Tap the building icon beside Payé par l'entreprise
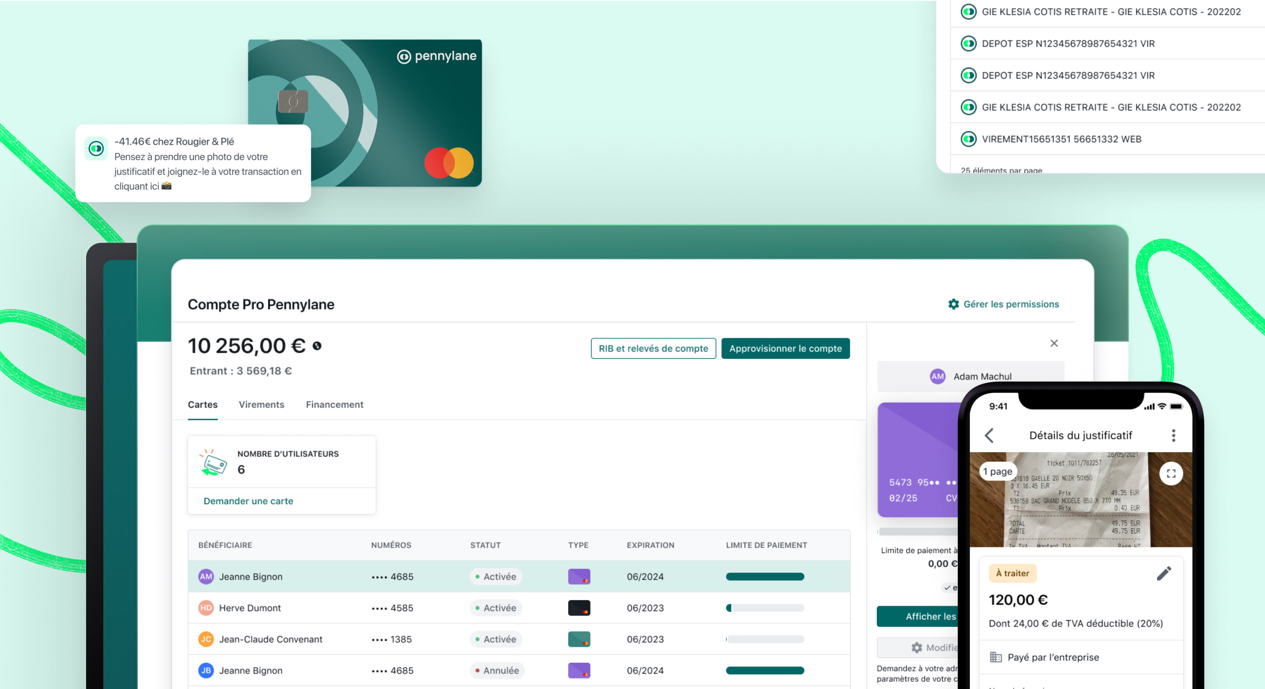This screenshot has height=689, width=1265. pyautogui.click(x=995, y=657)
